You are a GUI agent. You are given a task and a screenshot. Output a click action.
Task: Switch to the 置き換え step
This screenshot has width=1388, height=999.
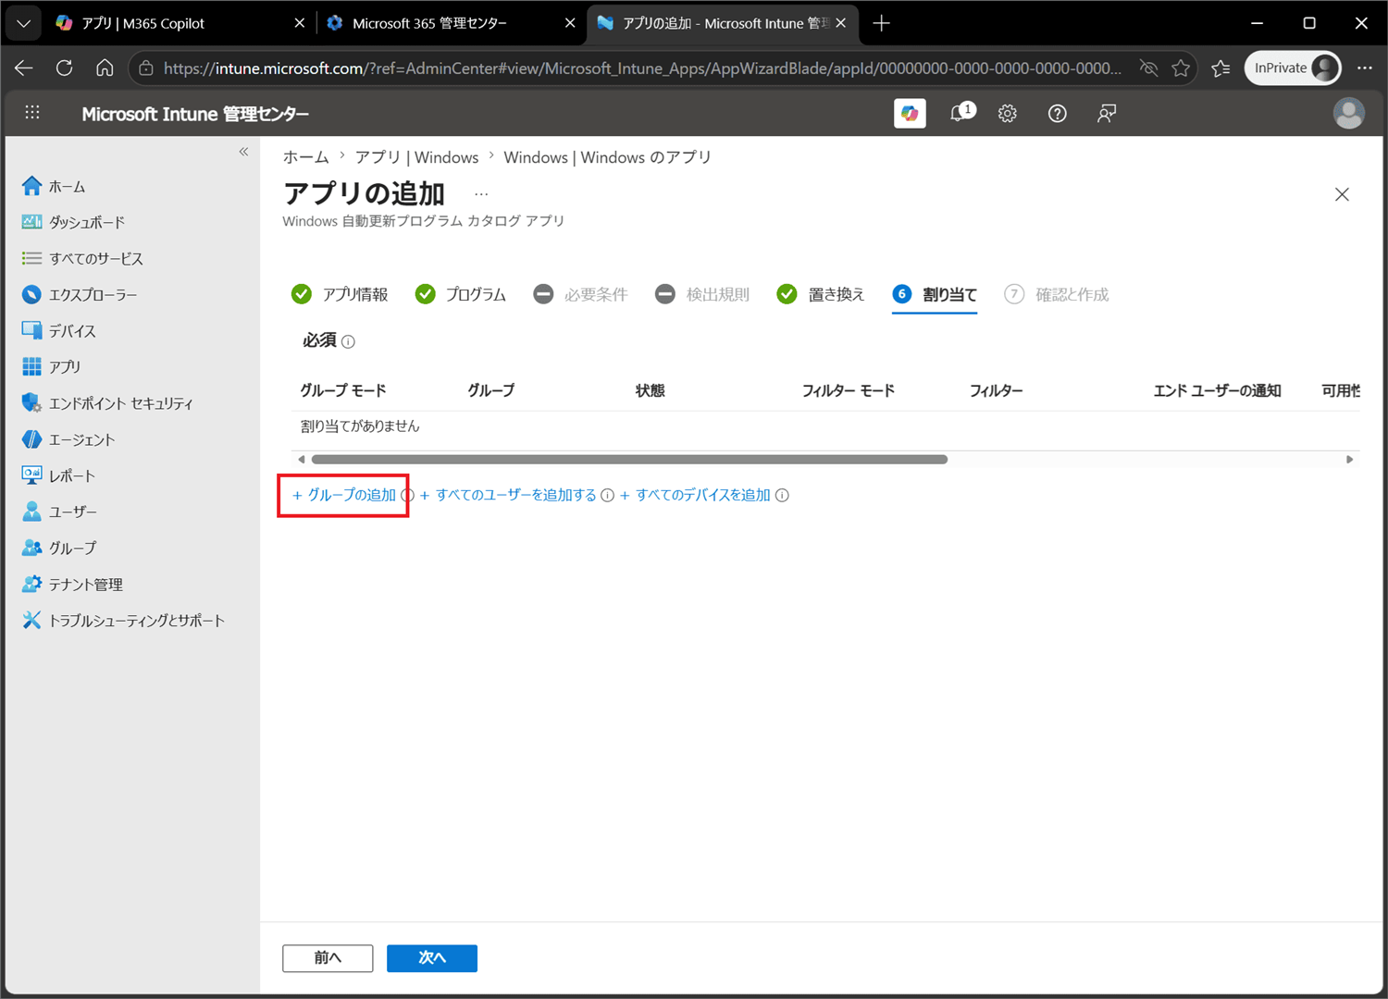(821, 294)
